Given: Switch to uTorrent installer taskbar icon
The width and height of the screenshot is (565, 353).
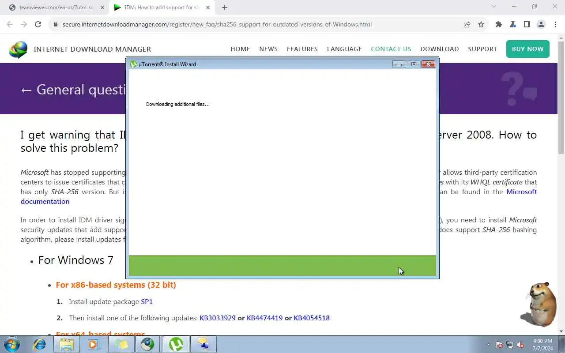Looking at the screenshot, I should pyautogui.click(x=176, y=344).
